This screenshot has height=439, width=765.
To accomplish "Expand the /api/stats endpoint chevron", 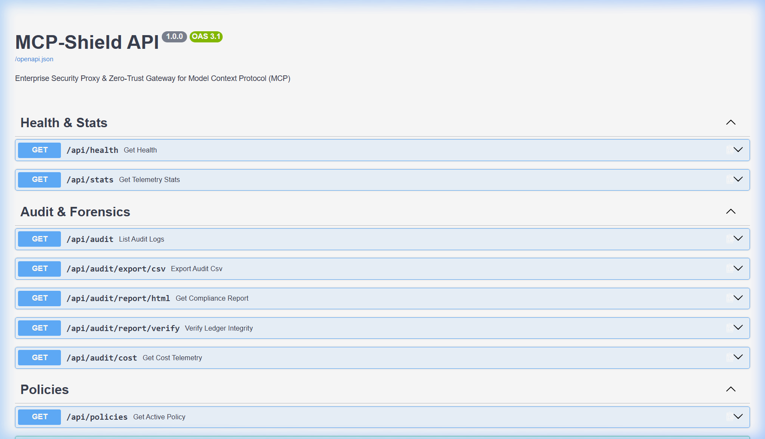I will coord(738,179).
